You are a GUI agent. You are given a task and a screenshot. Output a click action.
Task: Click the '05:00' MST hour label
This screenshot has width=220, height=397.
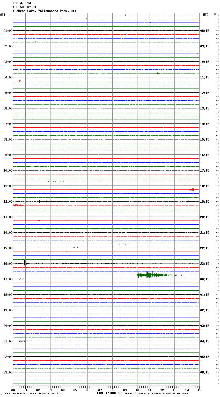8,93
